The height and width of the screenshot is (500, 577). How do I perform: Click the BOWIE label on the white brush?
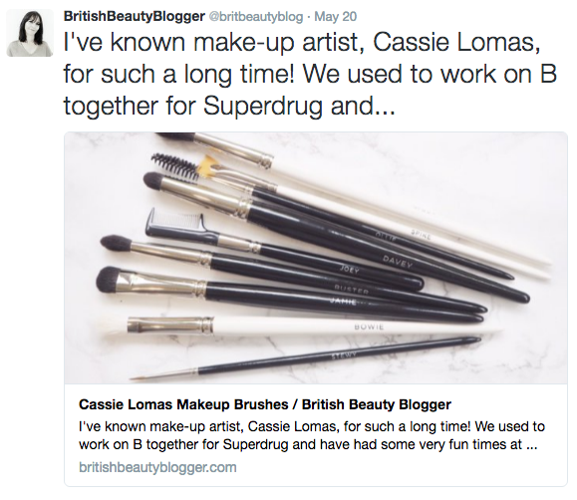click(369, 327)
